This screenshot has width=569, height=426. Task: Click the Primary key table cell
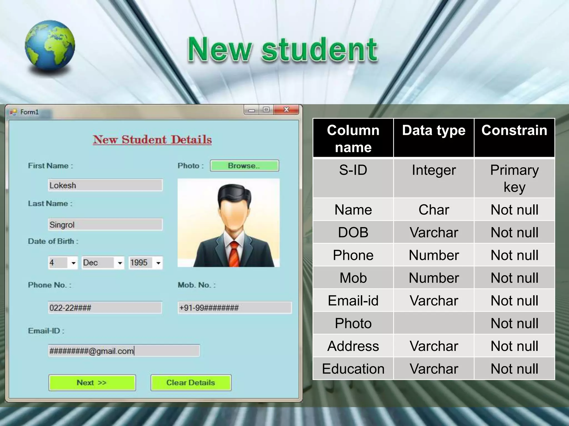tap(514, 178)
